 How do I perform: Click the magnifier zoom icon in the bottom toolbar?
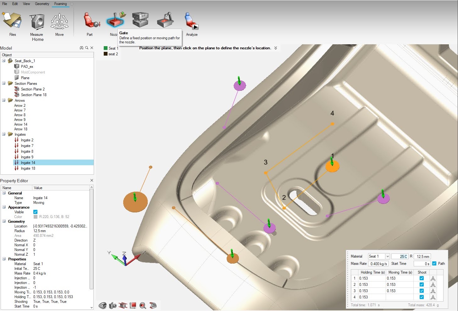(143, 305)
